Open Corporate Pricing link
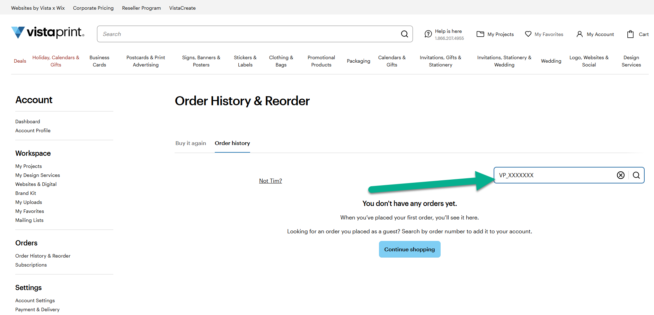This screenshot has height=315, width=654. (x=93, y=8)
